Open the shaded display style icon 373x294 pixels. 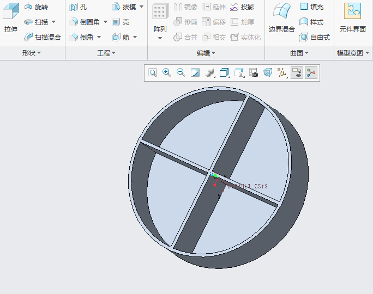[x=209, y=73]
